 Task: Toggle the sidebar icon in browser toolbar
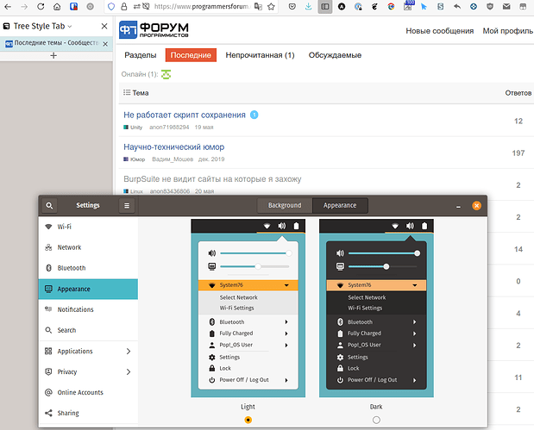tap(325, 7)
